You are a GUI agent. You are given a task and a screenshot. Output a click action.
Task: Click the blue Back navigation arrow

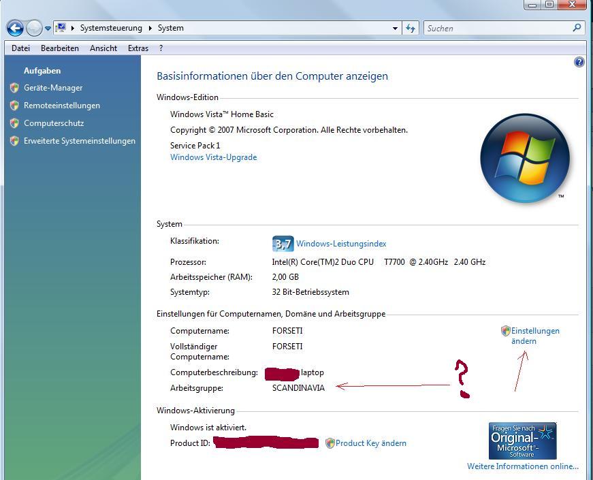[x=15, y=29]
